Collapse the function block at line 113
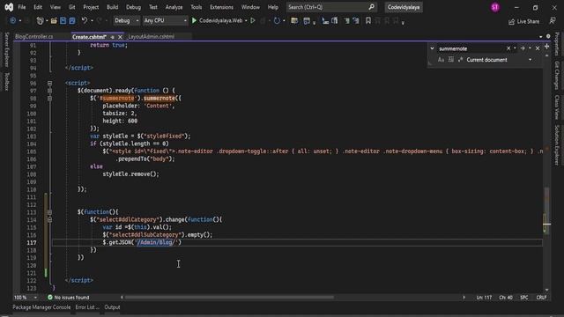This screenshot has height=317, width=564. (49, 212)
